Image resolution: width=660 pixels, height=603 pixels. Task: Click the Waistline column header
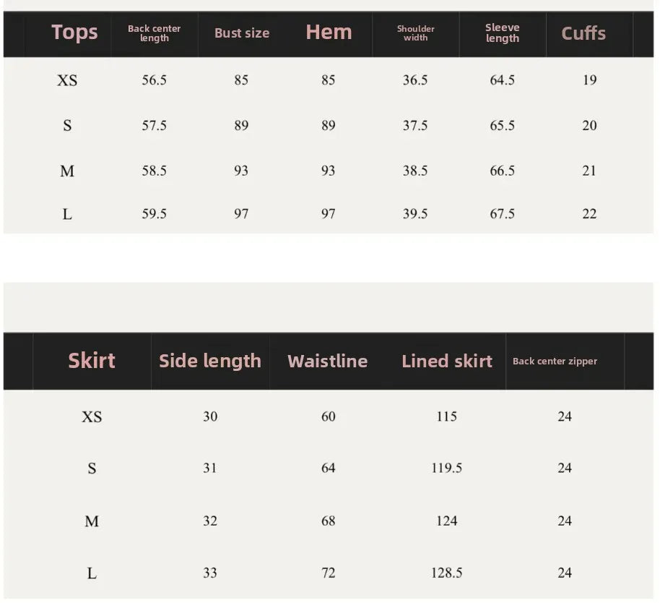pos(328,361)
